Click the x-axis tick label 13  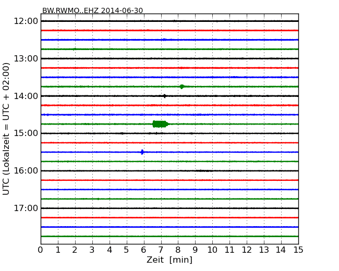pos(264,250)
